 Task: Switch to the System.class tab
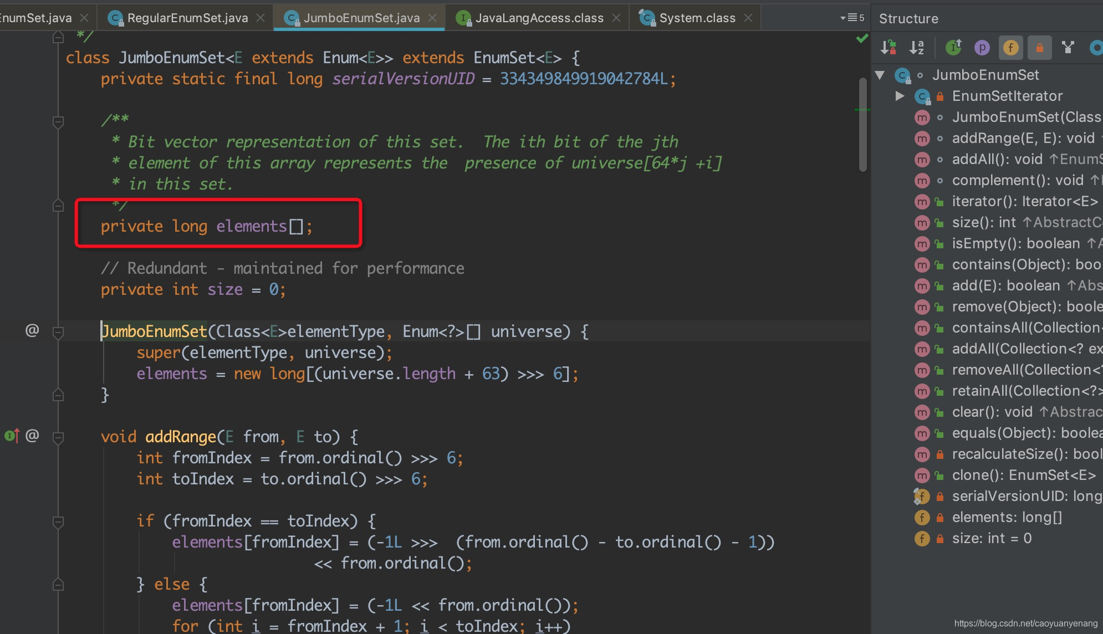pyautogui.click(x=697, y=18)
